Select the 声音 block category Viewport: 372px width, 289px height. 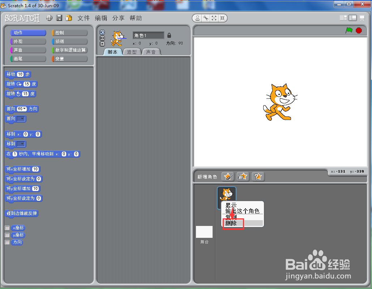(x=28, y=50)
